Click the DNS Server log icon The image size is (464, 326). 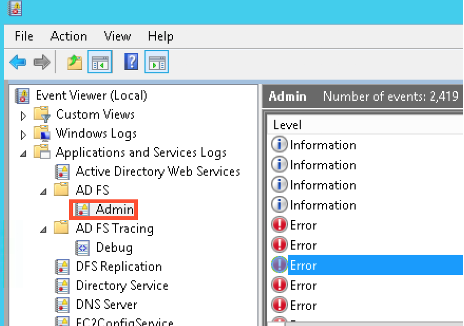[62, 305]
